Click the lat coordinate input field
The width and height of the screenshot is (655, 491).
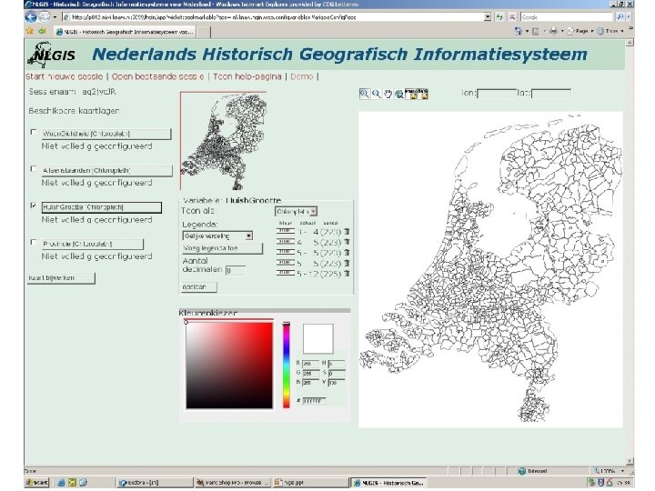(551, 94)
